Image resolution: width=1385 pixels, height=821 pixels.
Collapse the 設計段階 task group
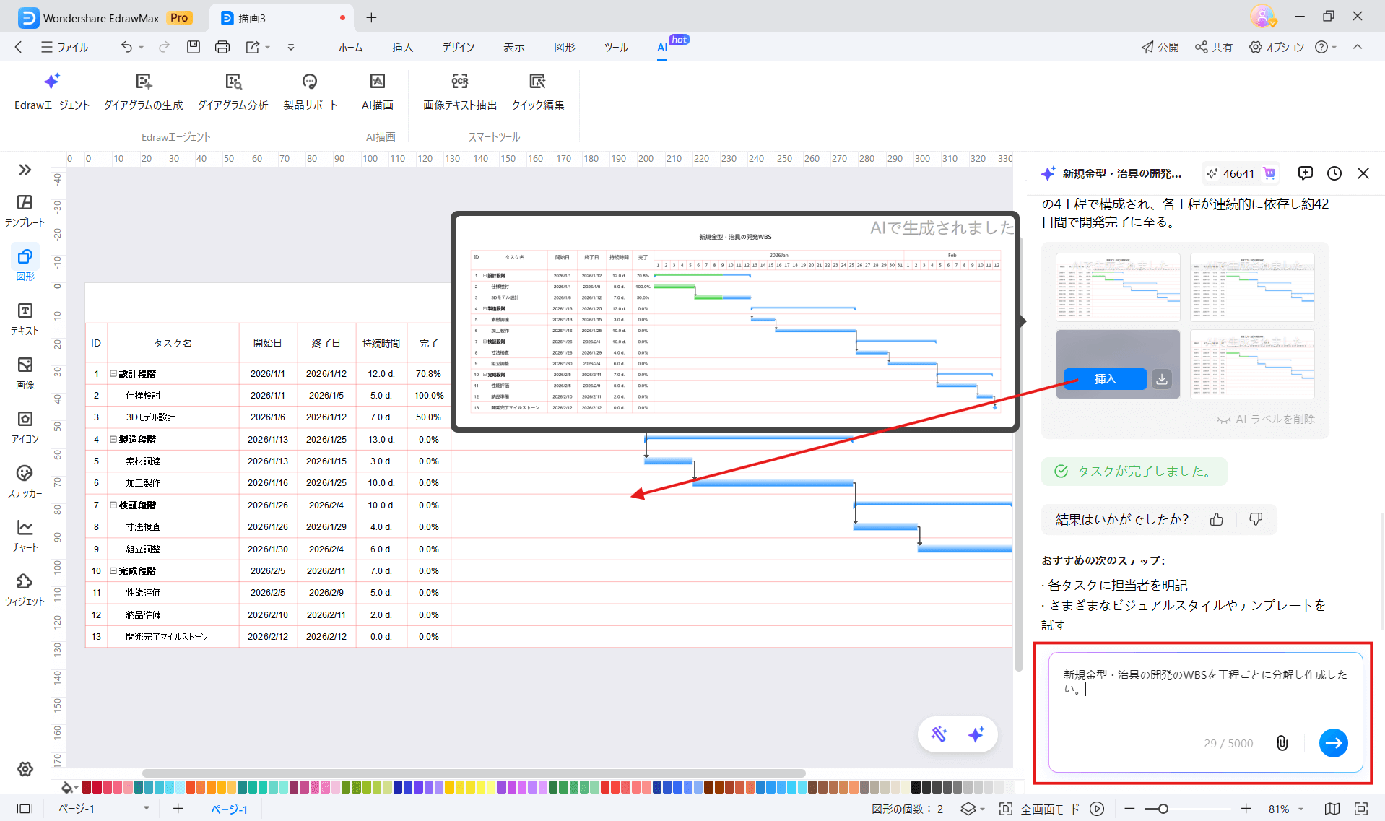click(112, 373)
